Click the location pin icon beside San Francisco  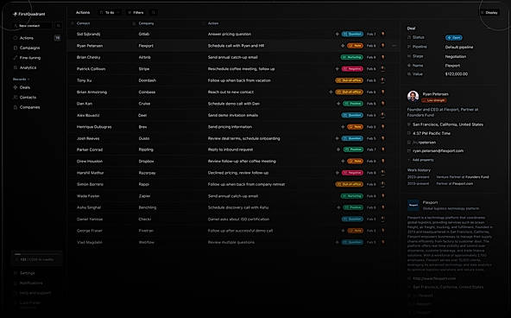pyautogui.click(x=409, y=124)
